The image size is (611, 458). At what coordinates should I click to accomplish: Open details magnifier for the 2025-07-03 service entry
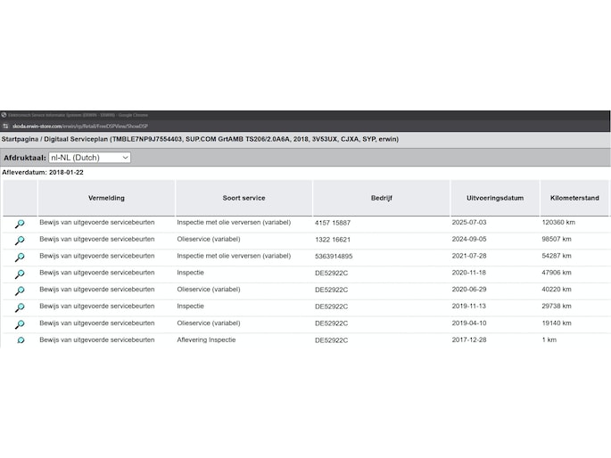click(x=20, y=224)
